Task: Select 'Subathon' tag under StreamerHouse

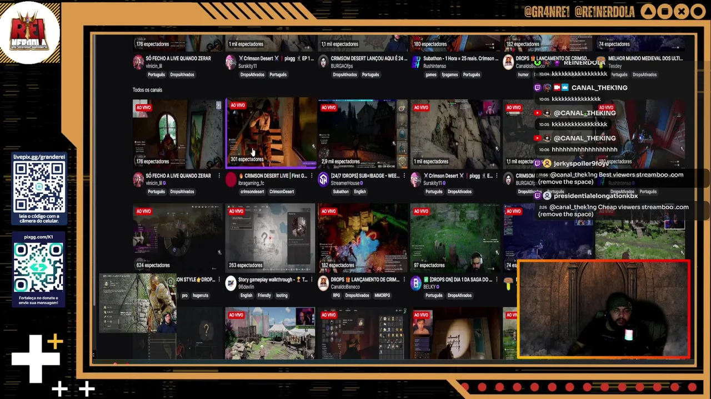Action: tap(341, 192)
